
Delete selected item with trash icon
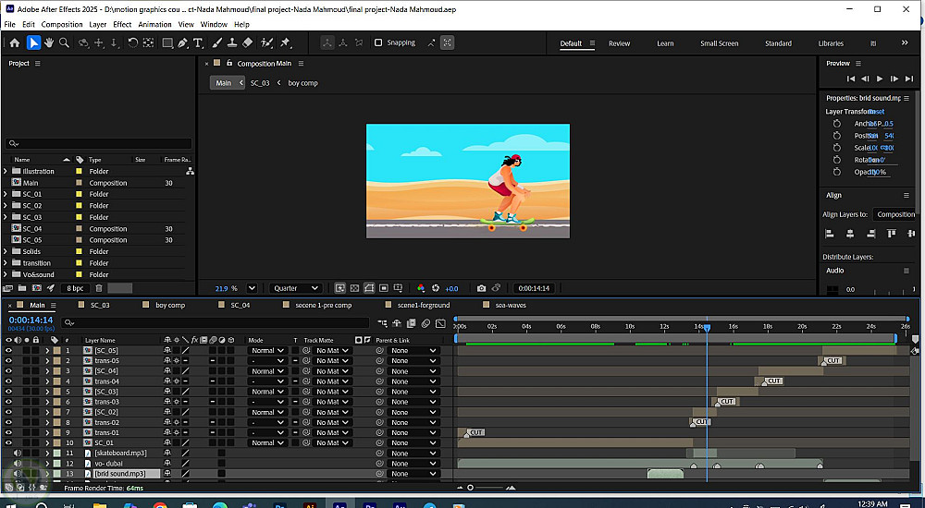point(99,288)
